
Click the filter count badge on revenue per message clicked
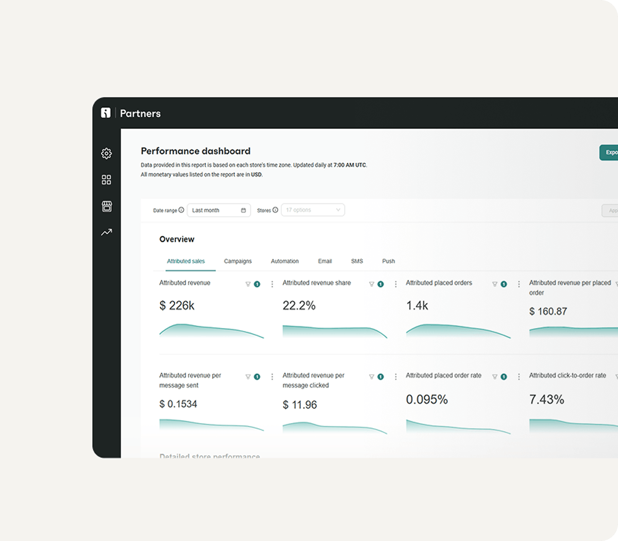point(381,377)
